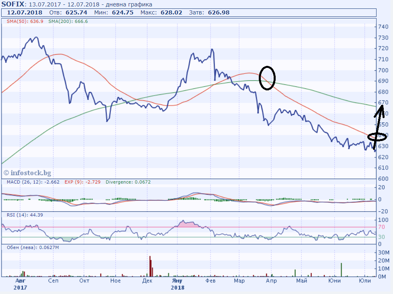Click the opening value 625.74
This screenshot has width=393, height=294.
click(x=76, y=12)
